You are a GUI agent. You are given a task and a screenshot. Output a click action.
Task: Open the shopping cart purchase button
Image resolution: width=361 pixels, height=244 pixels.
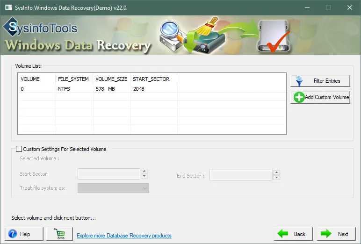click(60, 234)
